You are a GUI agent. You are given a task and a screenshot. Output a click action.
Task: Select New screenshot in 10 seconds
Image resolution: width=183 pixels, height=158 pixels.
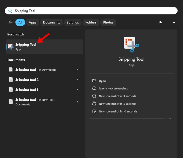118,111
